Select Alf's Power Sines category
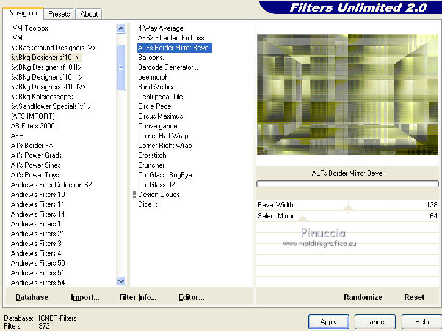This screenshot has width=442, height=331. point(36,165)
